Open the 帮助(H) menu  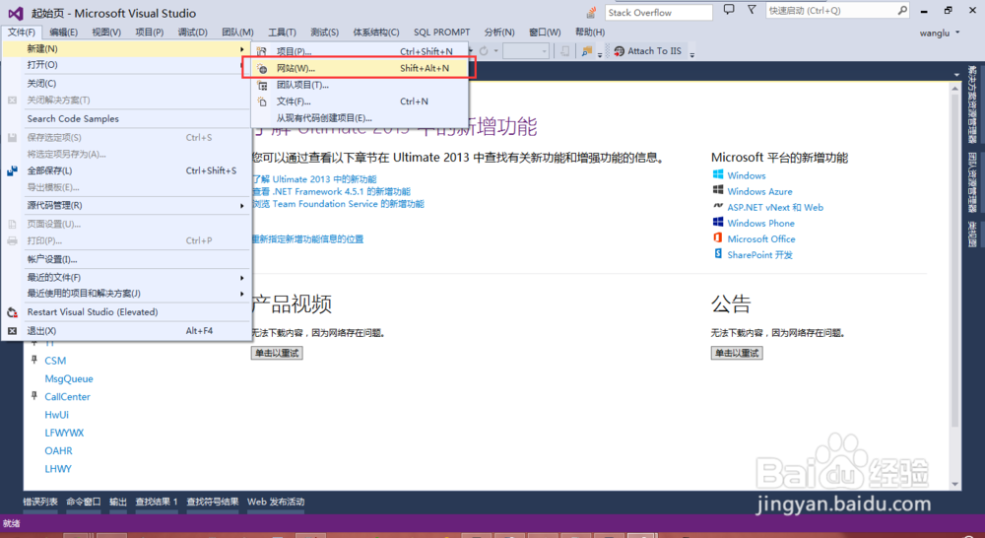click(590, 33)
